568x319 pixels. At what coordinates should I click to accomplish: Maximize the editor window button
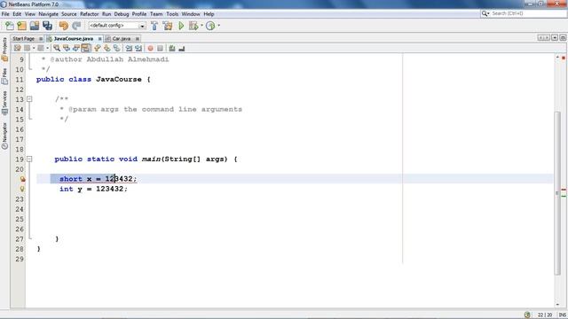click(x=563, y=38)
